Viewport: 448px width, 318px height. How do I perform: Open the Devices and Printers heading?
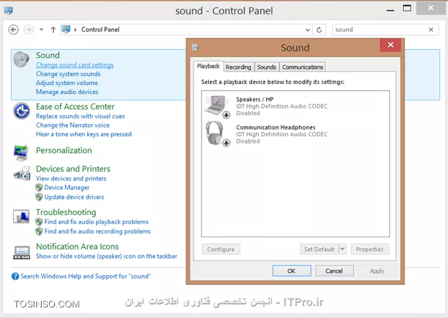coord(73,169)
